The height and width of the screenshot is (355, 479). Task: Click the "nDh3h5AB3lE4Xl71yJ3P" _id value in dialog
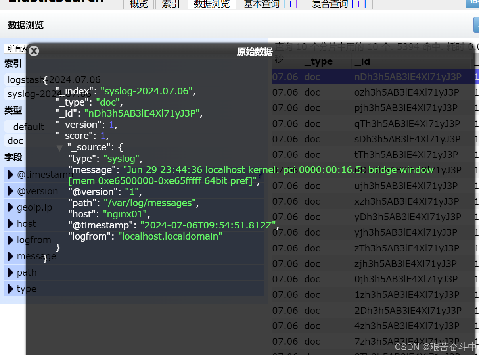[x=142, y=113]
